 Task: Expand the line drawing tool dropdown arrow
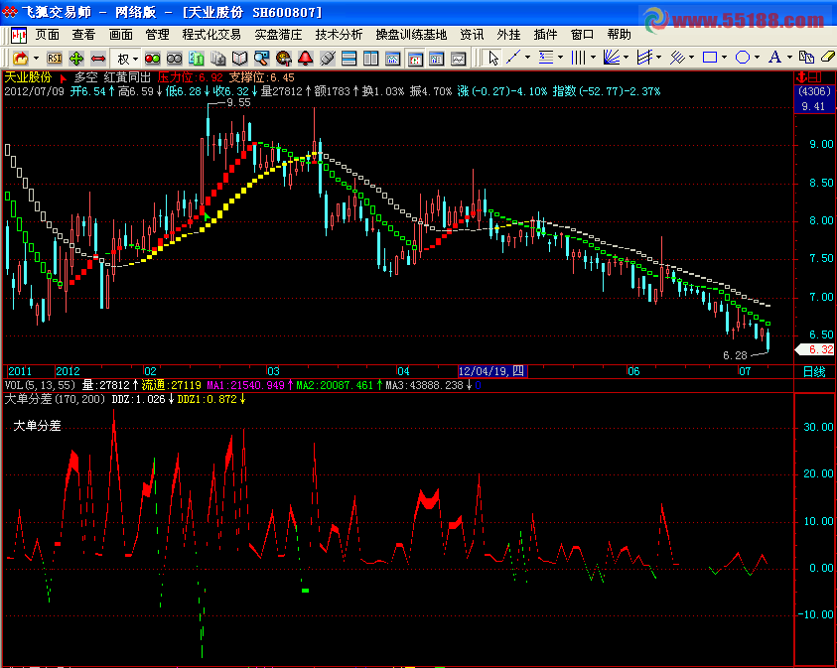[x=528, y=58]
